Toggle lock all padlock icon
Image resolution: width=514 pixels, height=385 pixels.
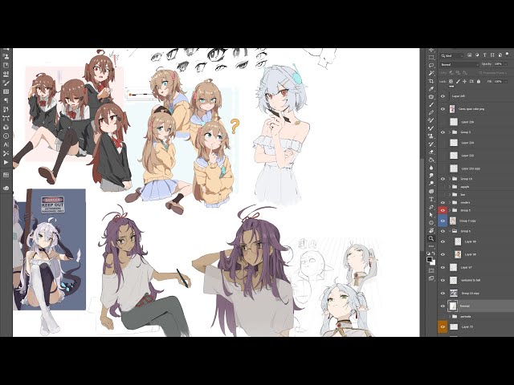coord(479,81)
